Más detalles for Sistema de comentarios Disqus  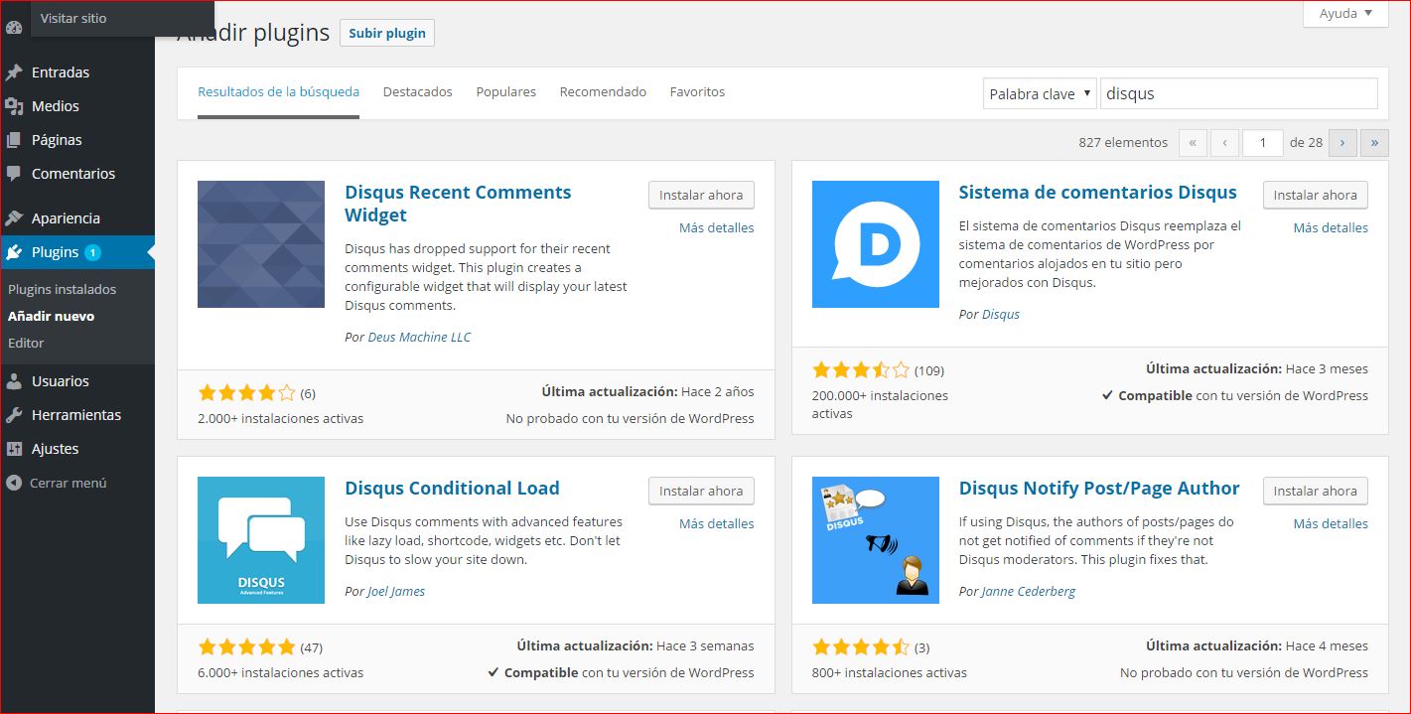(1331, 227)
